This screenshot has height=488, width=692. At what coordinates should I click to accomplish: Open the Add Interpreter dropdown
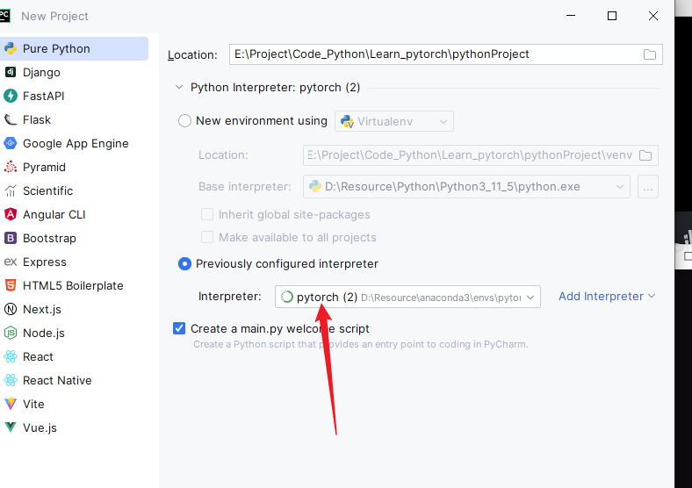[607, 296]
